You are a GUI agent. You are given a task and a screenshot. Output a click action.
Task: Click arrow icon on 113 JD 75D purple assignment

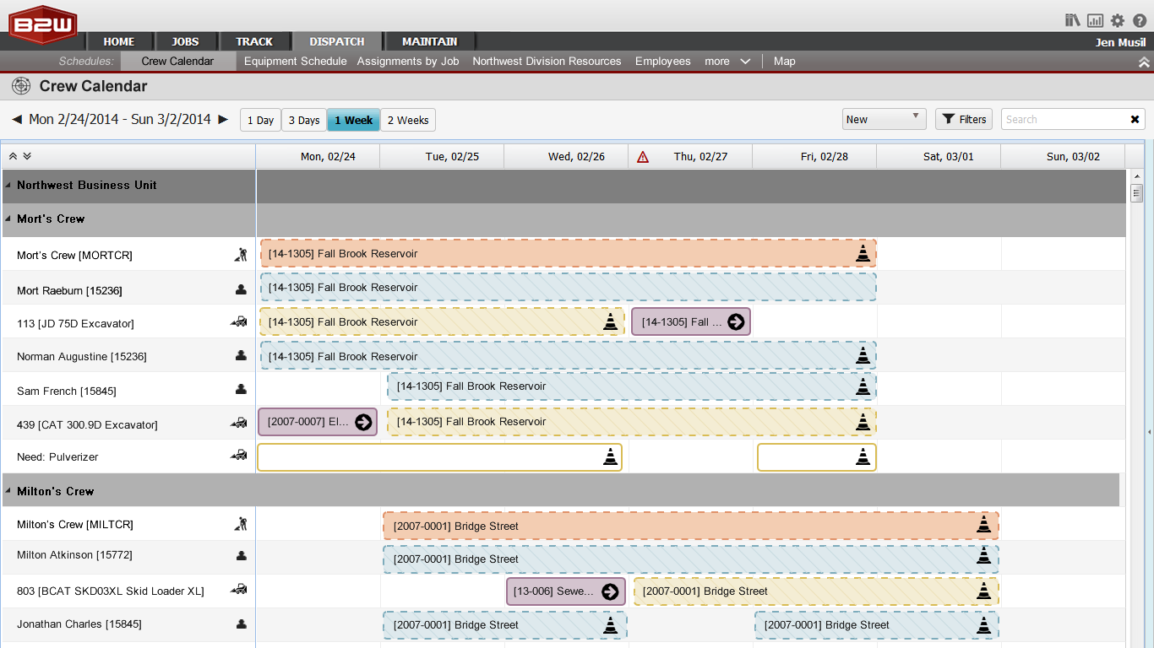click(736, 321)
